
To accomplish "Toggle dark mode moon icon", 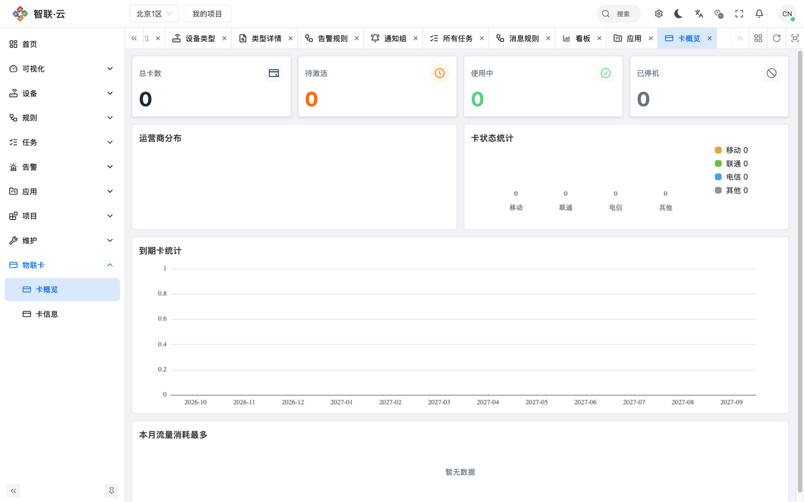I will point(678,14).
